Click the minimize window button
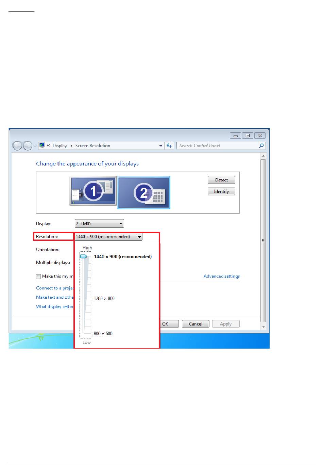The height and width of the screenshot is (475, 323). pos(235,136)
